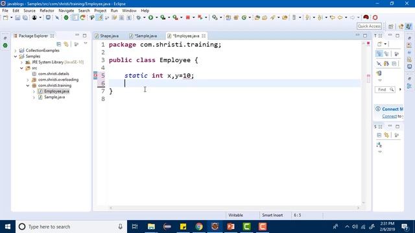Image resolution: width=415 pixels, height=233 pixels.
Task: Click the Smart Insert status bar entry
Action: coord(272,216)
